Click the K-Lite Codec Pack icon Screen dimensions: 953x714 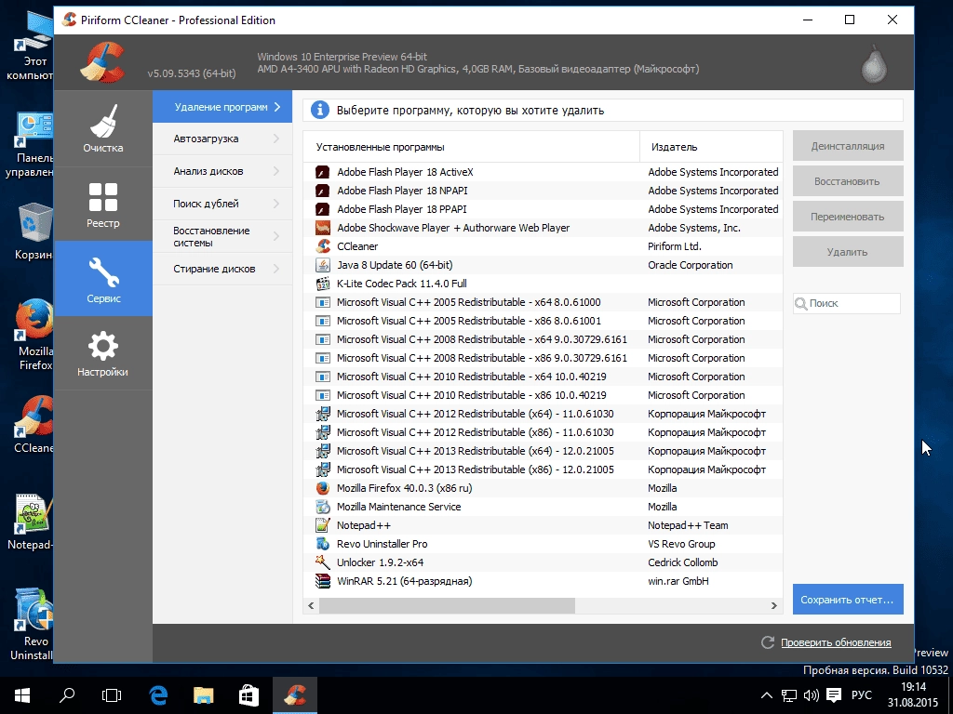[x=323, y=284]
